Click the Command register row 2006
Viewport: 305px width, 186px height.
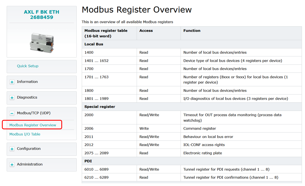click(200, 128)
